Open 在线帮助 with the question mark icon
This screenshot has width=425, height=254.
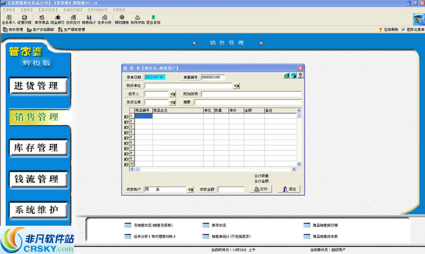(389, 30)
